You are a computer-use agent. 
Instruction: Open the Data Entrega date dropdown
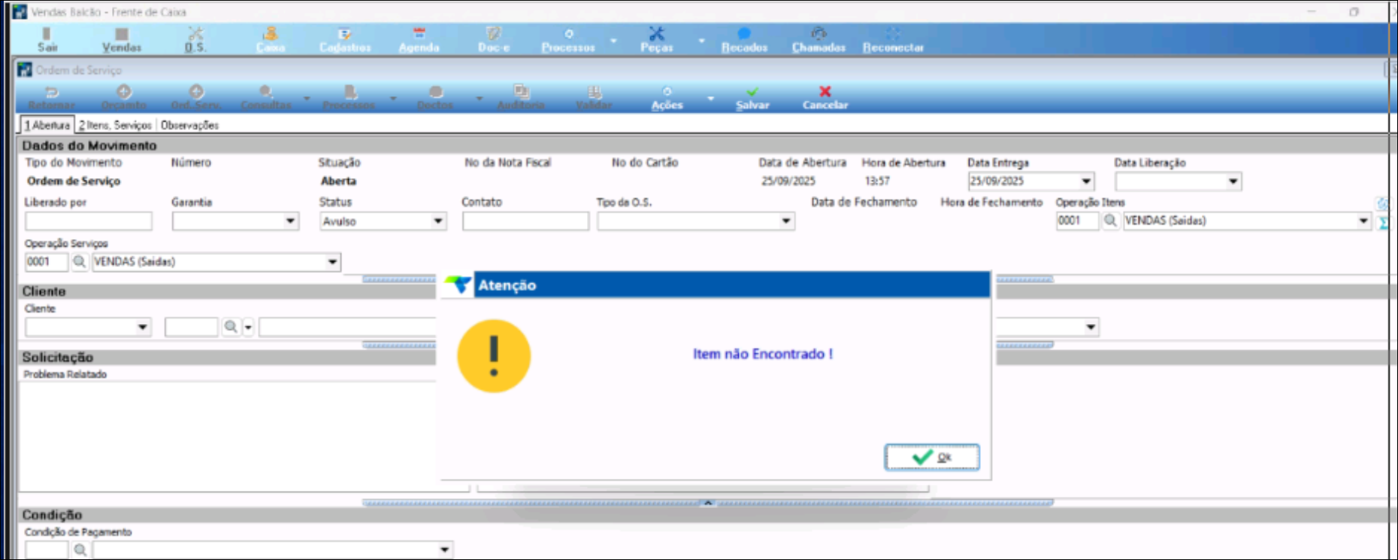coord(1085,181)
